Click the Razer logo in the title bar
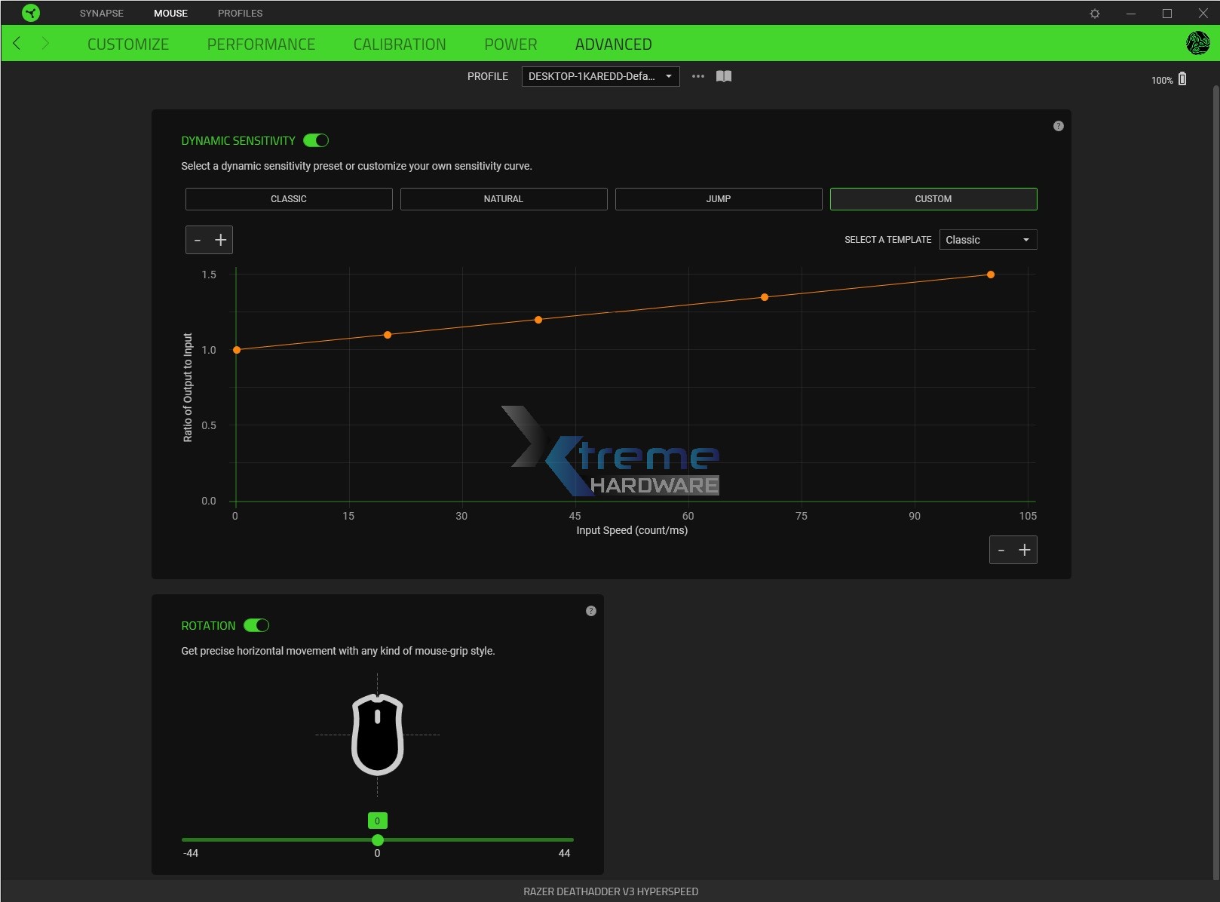 30,12
